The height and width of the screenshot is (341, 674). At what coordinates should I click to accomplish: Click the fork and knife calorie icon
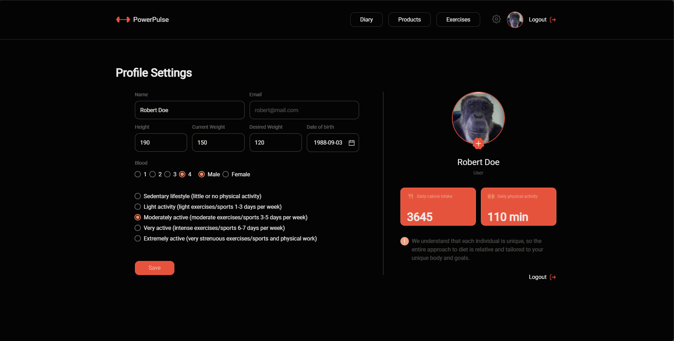pos(411,196)
